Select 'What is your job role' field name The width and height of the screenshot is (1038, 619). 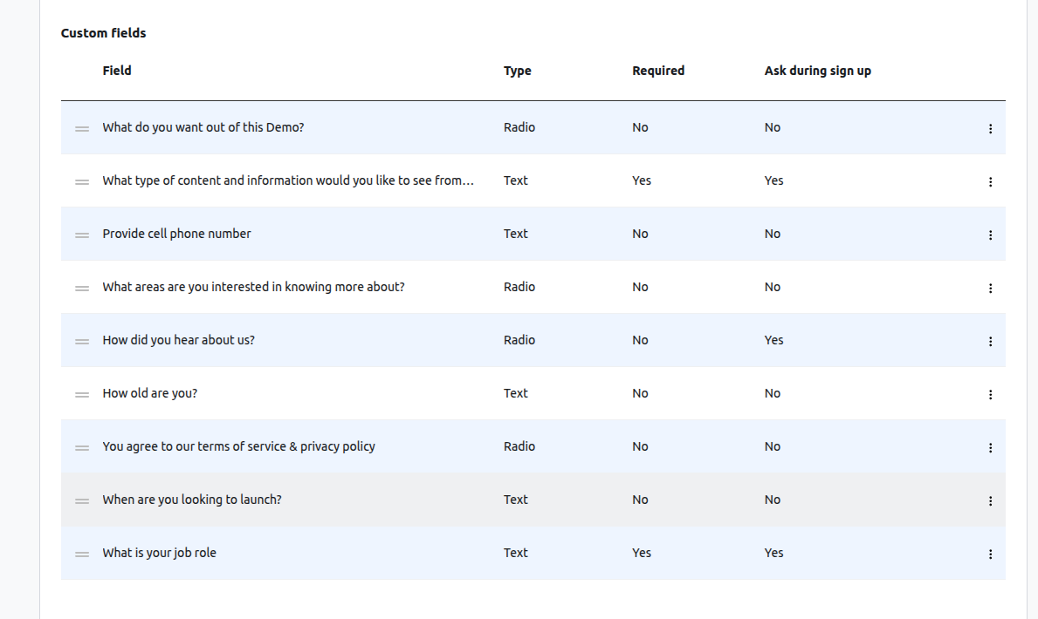tap(160, 553)
